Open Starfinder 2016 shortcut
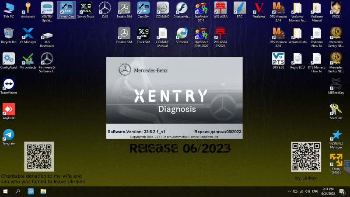350x197 pixels. [201, 12]
